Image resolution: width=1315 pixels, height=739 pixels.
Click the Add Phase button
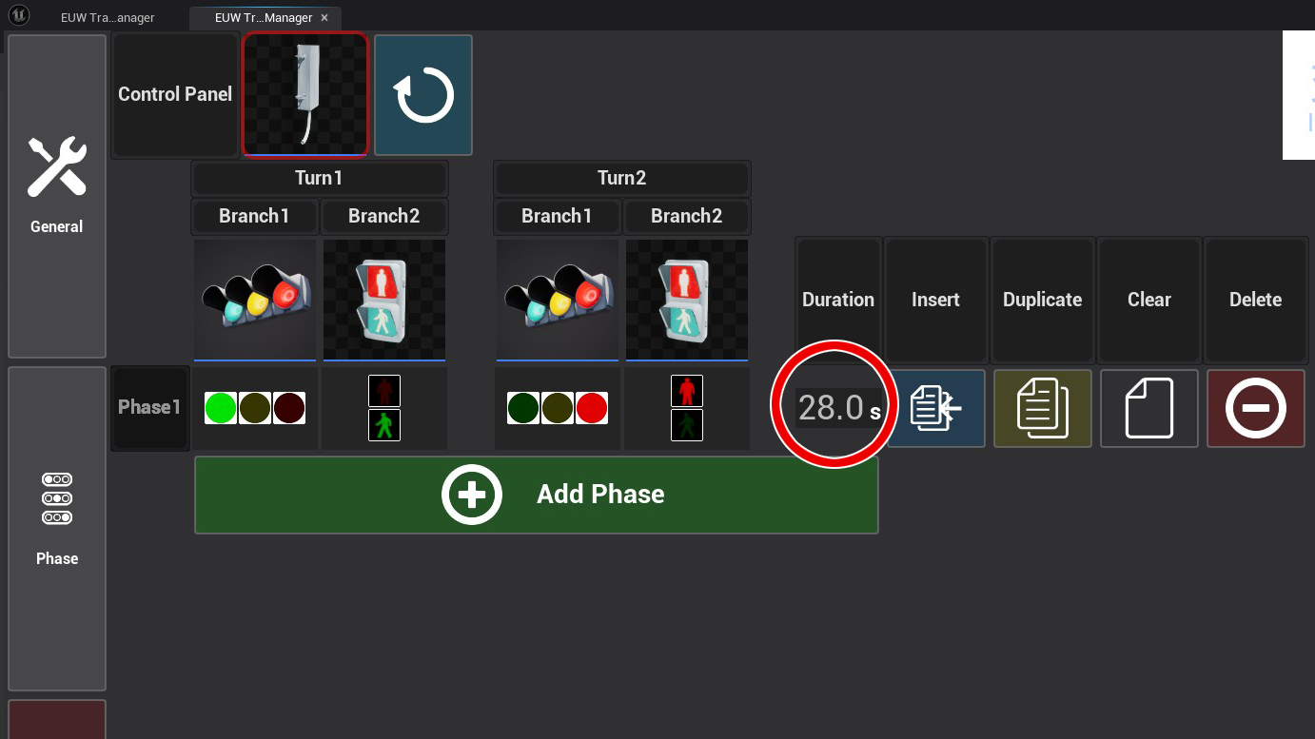(x=536, y=495)
